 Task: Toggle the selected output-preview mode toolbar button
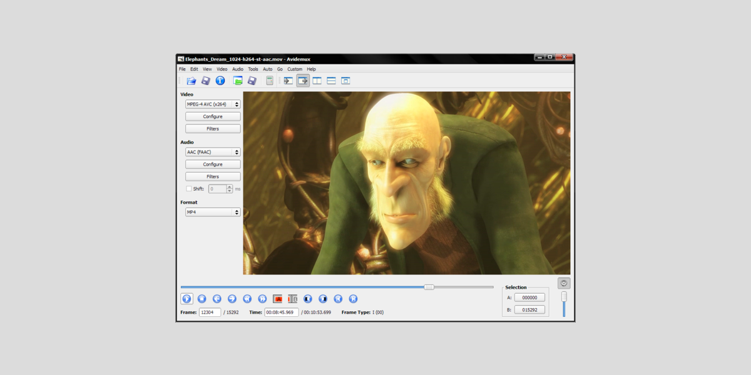click(x=303, y=81)
